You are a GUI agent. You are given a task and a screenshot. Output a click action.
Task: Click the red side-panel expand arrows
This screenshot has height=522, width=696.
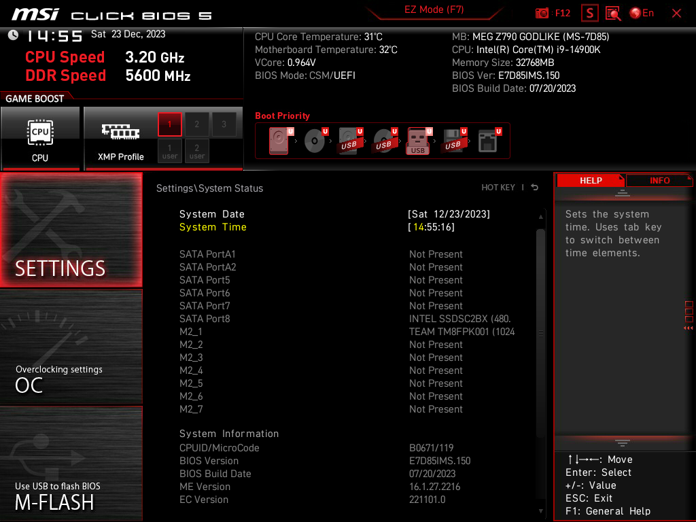point(689,328)
